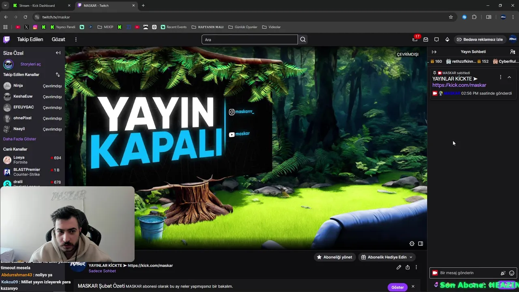Click Bedava reklamsız izle button
The height and width of the screenshot is (292, 519).
(479, 39)
